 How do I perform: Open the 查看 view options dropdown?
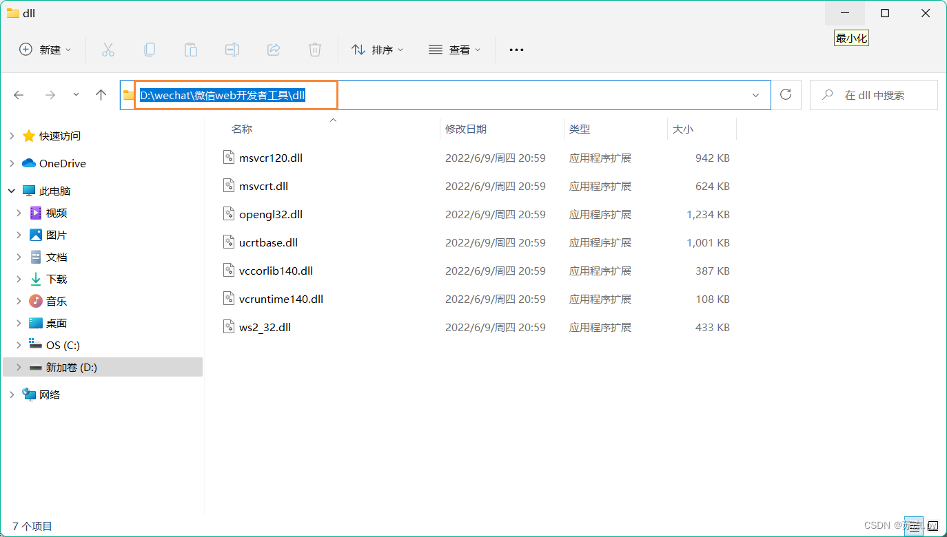click(x=454, y=49)
